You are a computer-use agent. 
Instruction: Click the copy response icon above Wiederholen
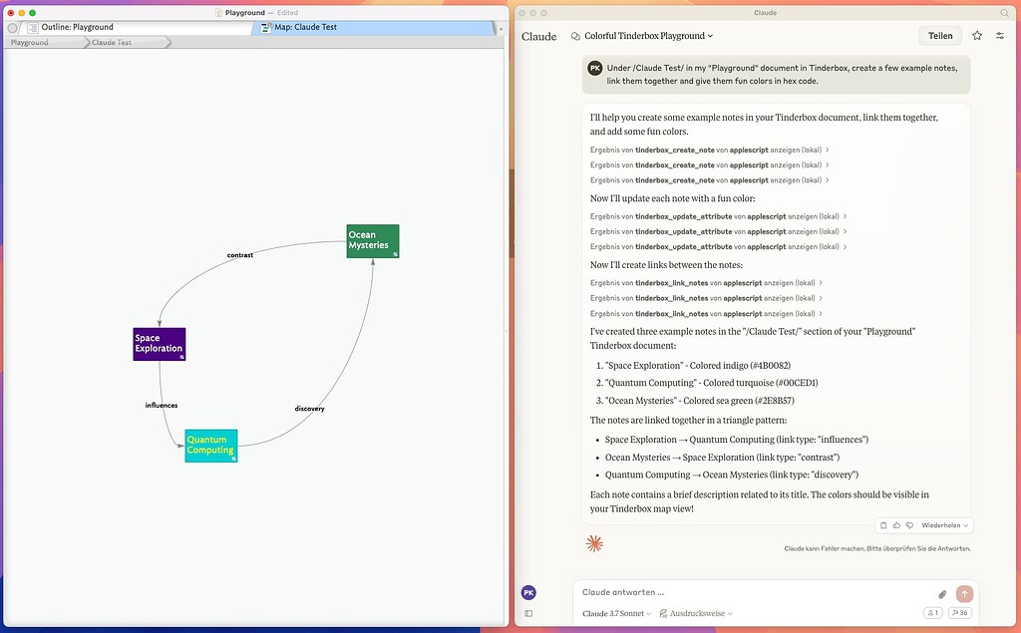click(x=883, y=525)
